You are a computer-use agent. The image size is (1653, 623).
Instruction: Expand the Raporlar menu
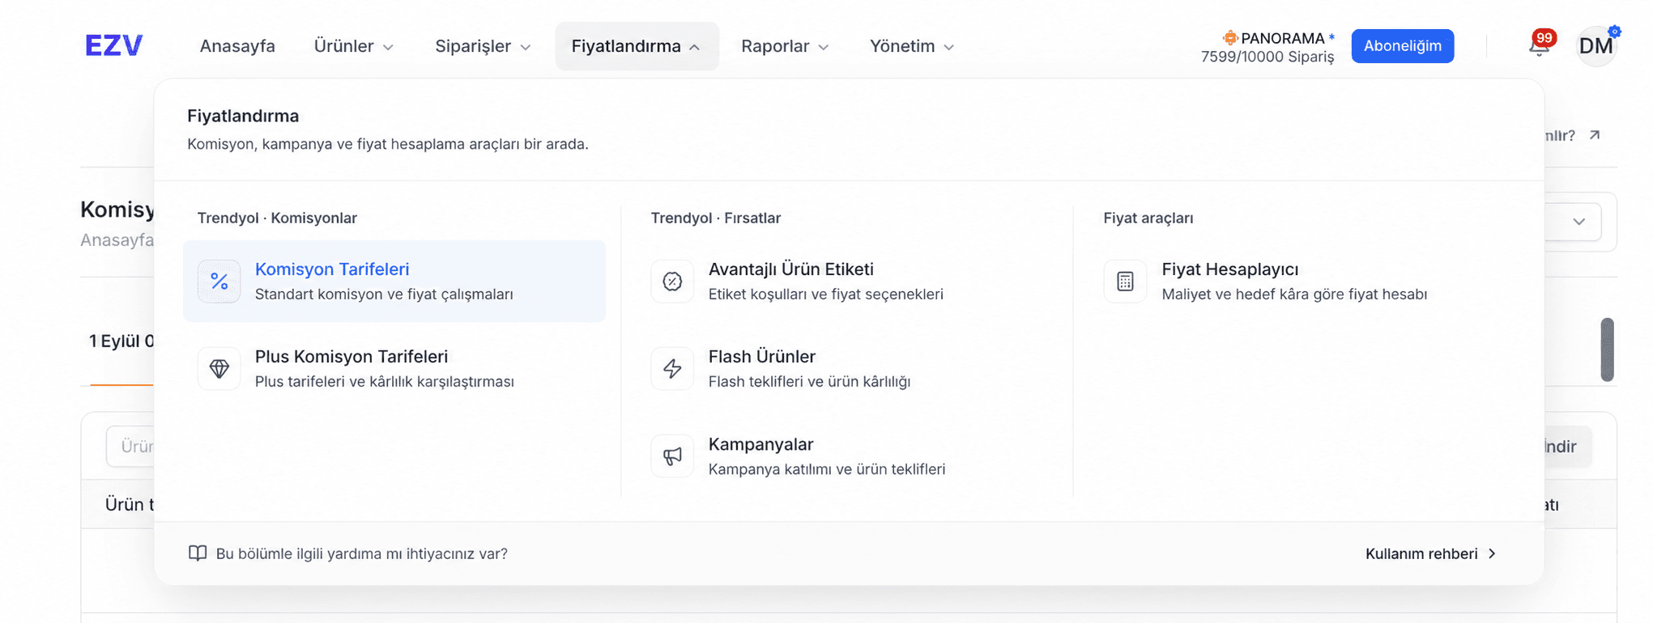785,46
